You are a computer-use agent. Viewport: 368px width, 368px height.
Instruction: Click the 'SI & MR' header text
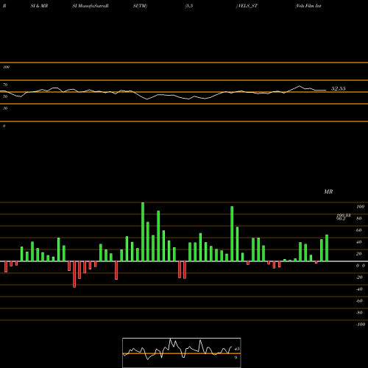click(39, 6)
